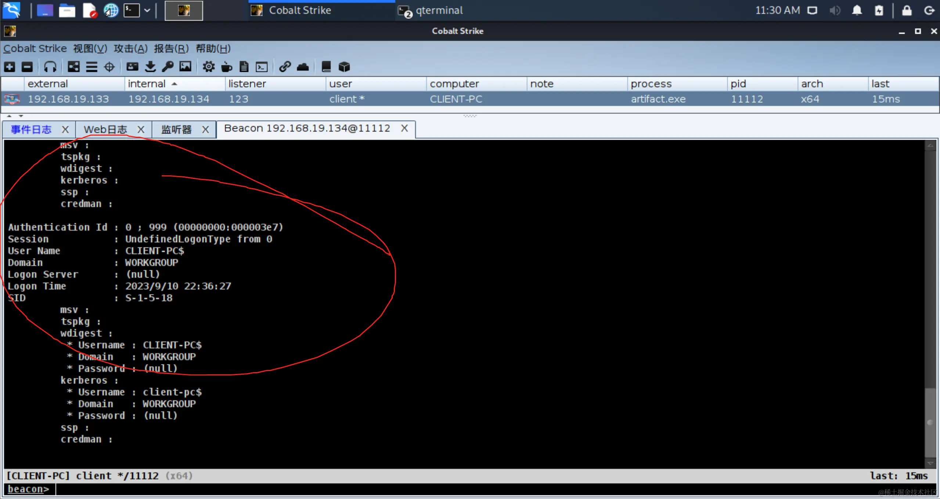Close the Web日志 tab
This screenshot has height=499, width=940.
pyautogui.click(x=141, y=129)
